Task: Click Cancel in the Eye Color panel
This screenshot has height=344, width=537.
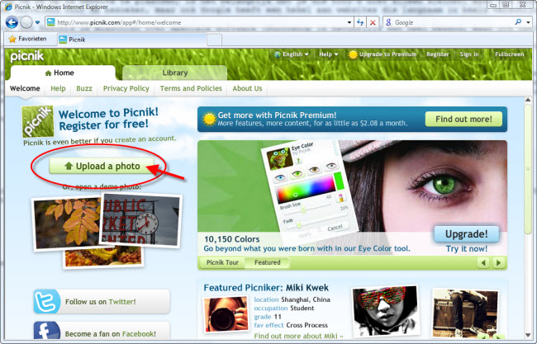Action: tap(335, 228)
